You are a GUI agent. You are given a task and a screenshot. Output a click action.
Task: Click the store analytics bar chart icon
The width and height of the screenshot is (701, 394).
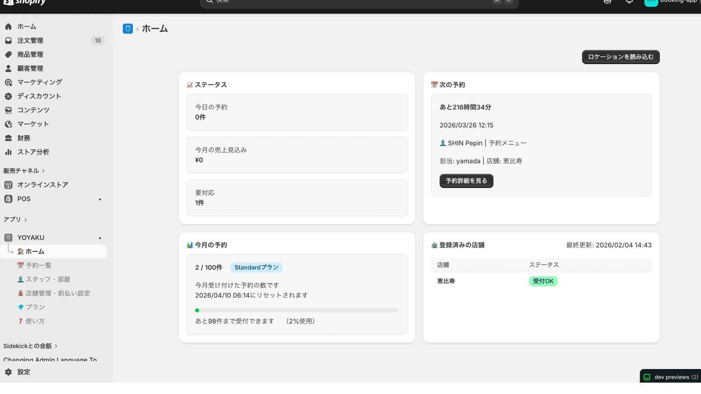point(8,152)
